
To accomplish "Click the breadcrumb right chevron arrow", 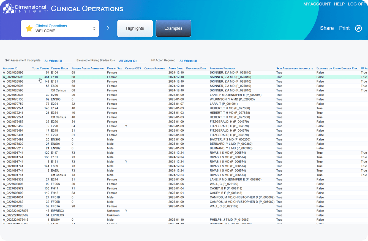I will pos(108,28).
